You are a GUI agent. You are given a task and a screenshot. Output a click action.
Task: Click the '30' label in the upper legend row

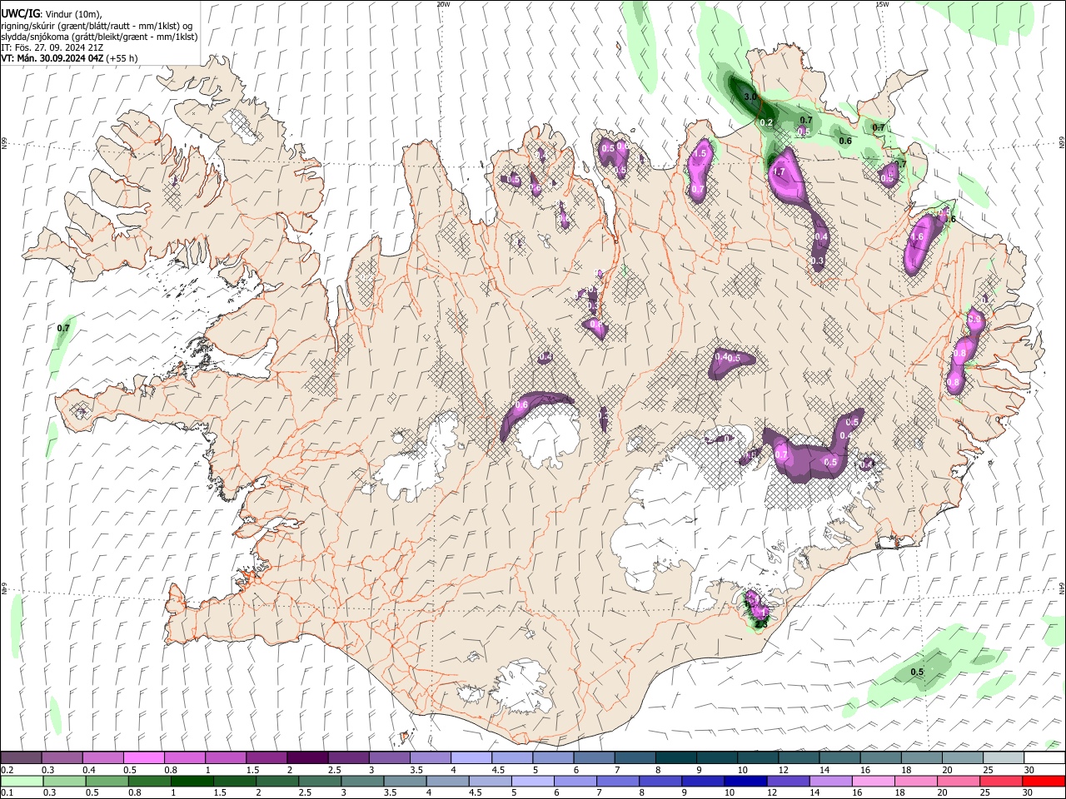(x=1029, y=770)
